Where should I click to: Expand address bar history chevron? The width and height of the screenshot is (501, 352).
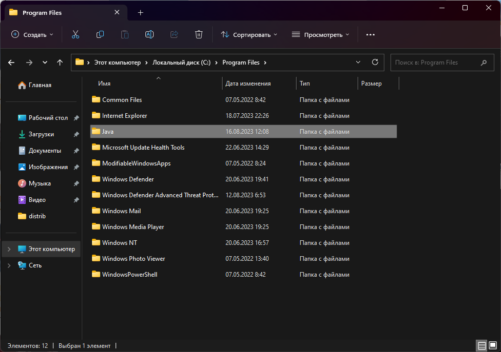click(358, 62)
